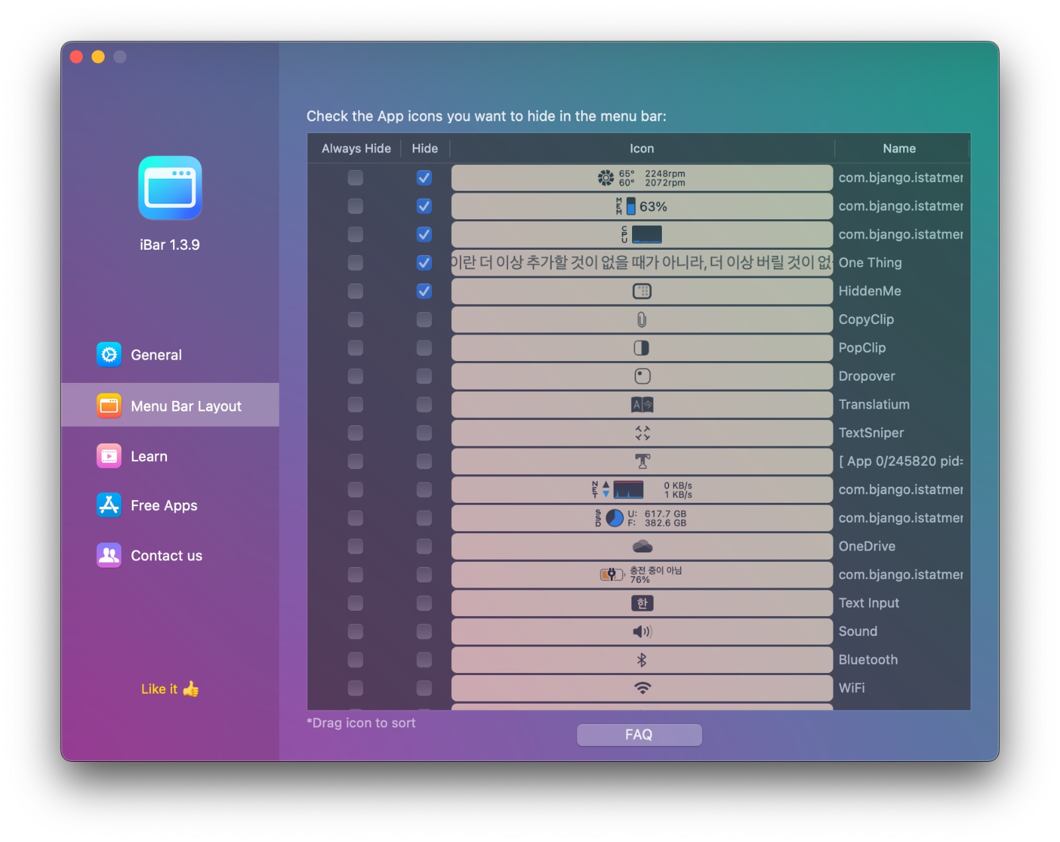Click the yellow minimize window button

98,57
